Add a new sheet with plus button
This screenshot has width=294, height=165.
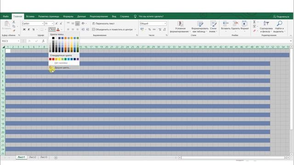click(x=56, y=158)
